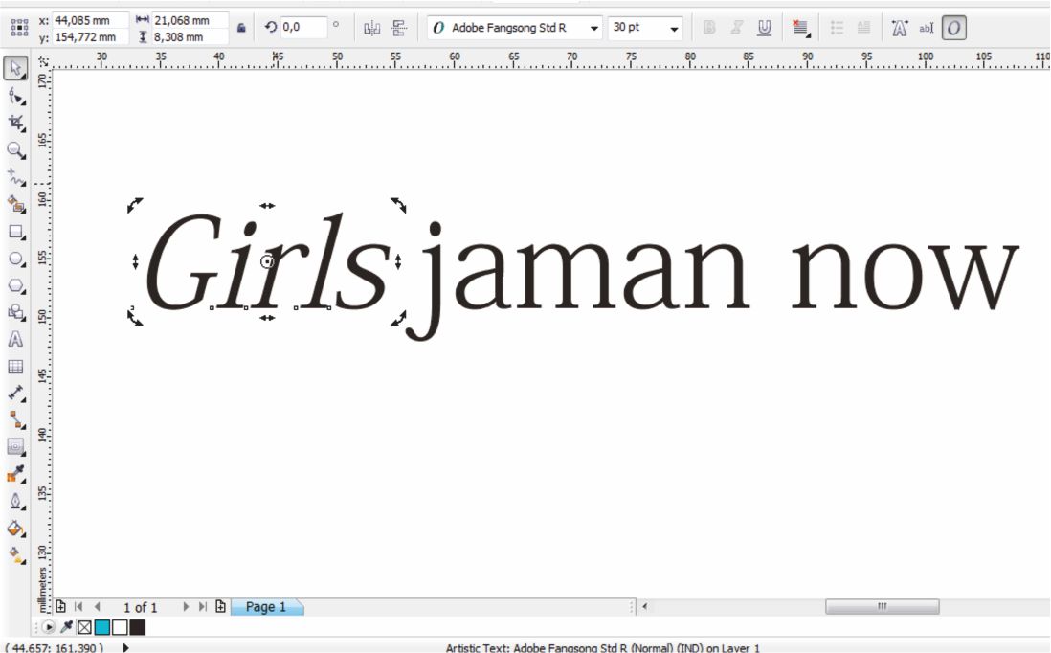Select the Table tool
Screen dimensions: 1051x653
[x=13, y=368]
